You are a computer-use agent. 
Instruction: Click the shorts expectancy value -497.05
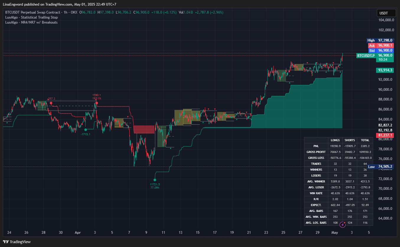350,205
